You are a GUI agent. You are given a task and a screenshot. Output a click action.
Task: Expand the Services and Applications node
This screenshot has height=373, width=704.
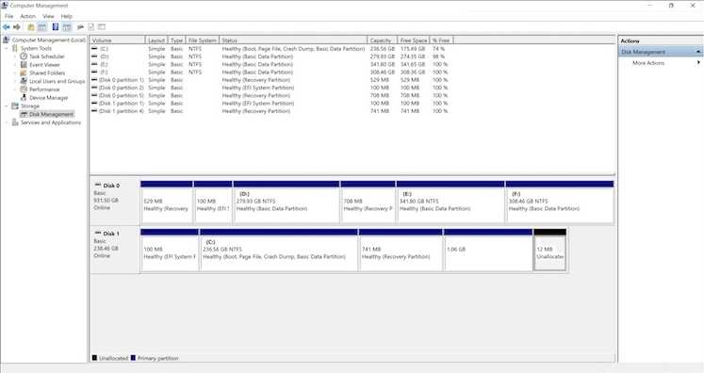click(7, 122)
